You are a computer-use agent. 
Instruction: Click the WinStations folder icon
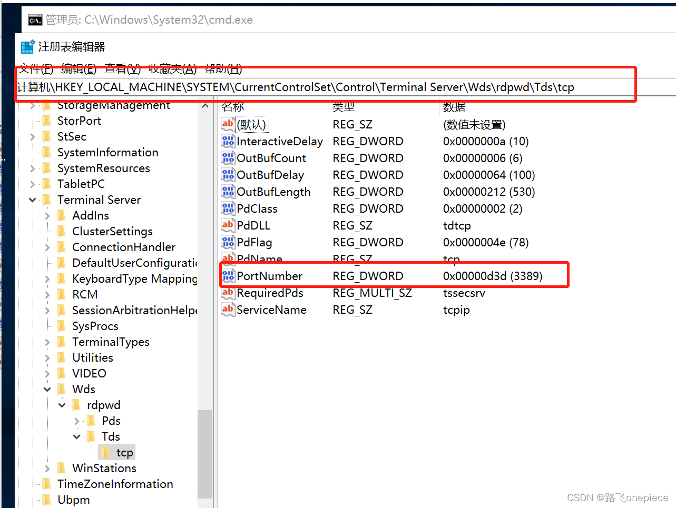pos(62,468)
